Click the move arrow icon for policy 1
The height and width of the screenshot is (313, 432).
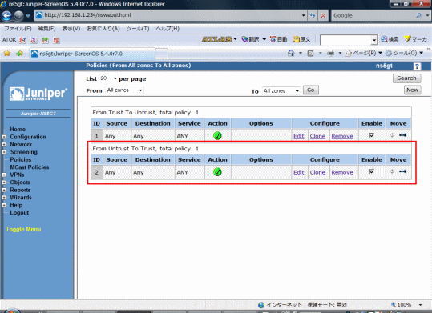(x=403, y=135)
